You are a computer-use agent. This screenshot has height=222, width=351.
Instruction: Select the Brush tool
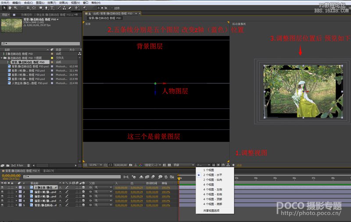tap(59, 8)
